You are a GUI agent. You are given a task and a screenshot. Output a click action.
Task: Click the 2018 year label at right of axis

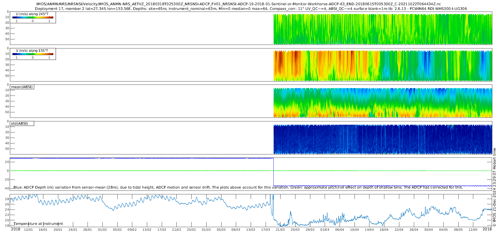coord(487,229)
